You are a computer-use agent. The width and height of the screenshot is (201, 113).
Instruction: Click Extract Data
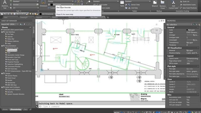134,5
